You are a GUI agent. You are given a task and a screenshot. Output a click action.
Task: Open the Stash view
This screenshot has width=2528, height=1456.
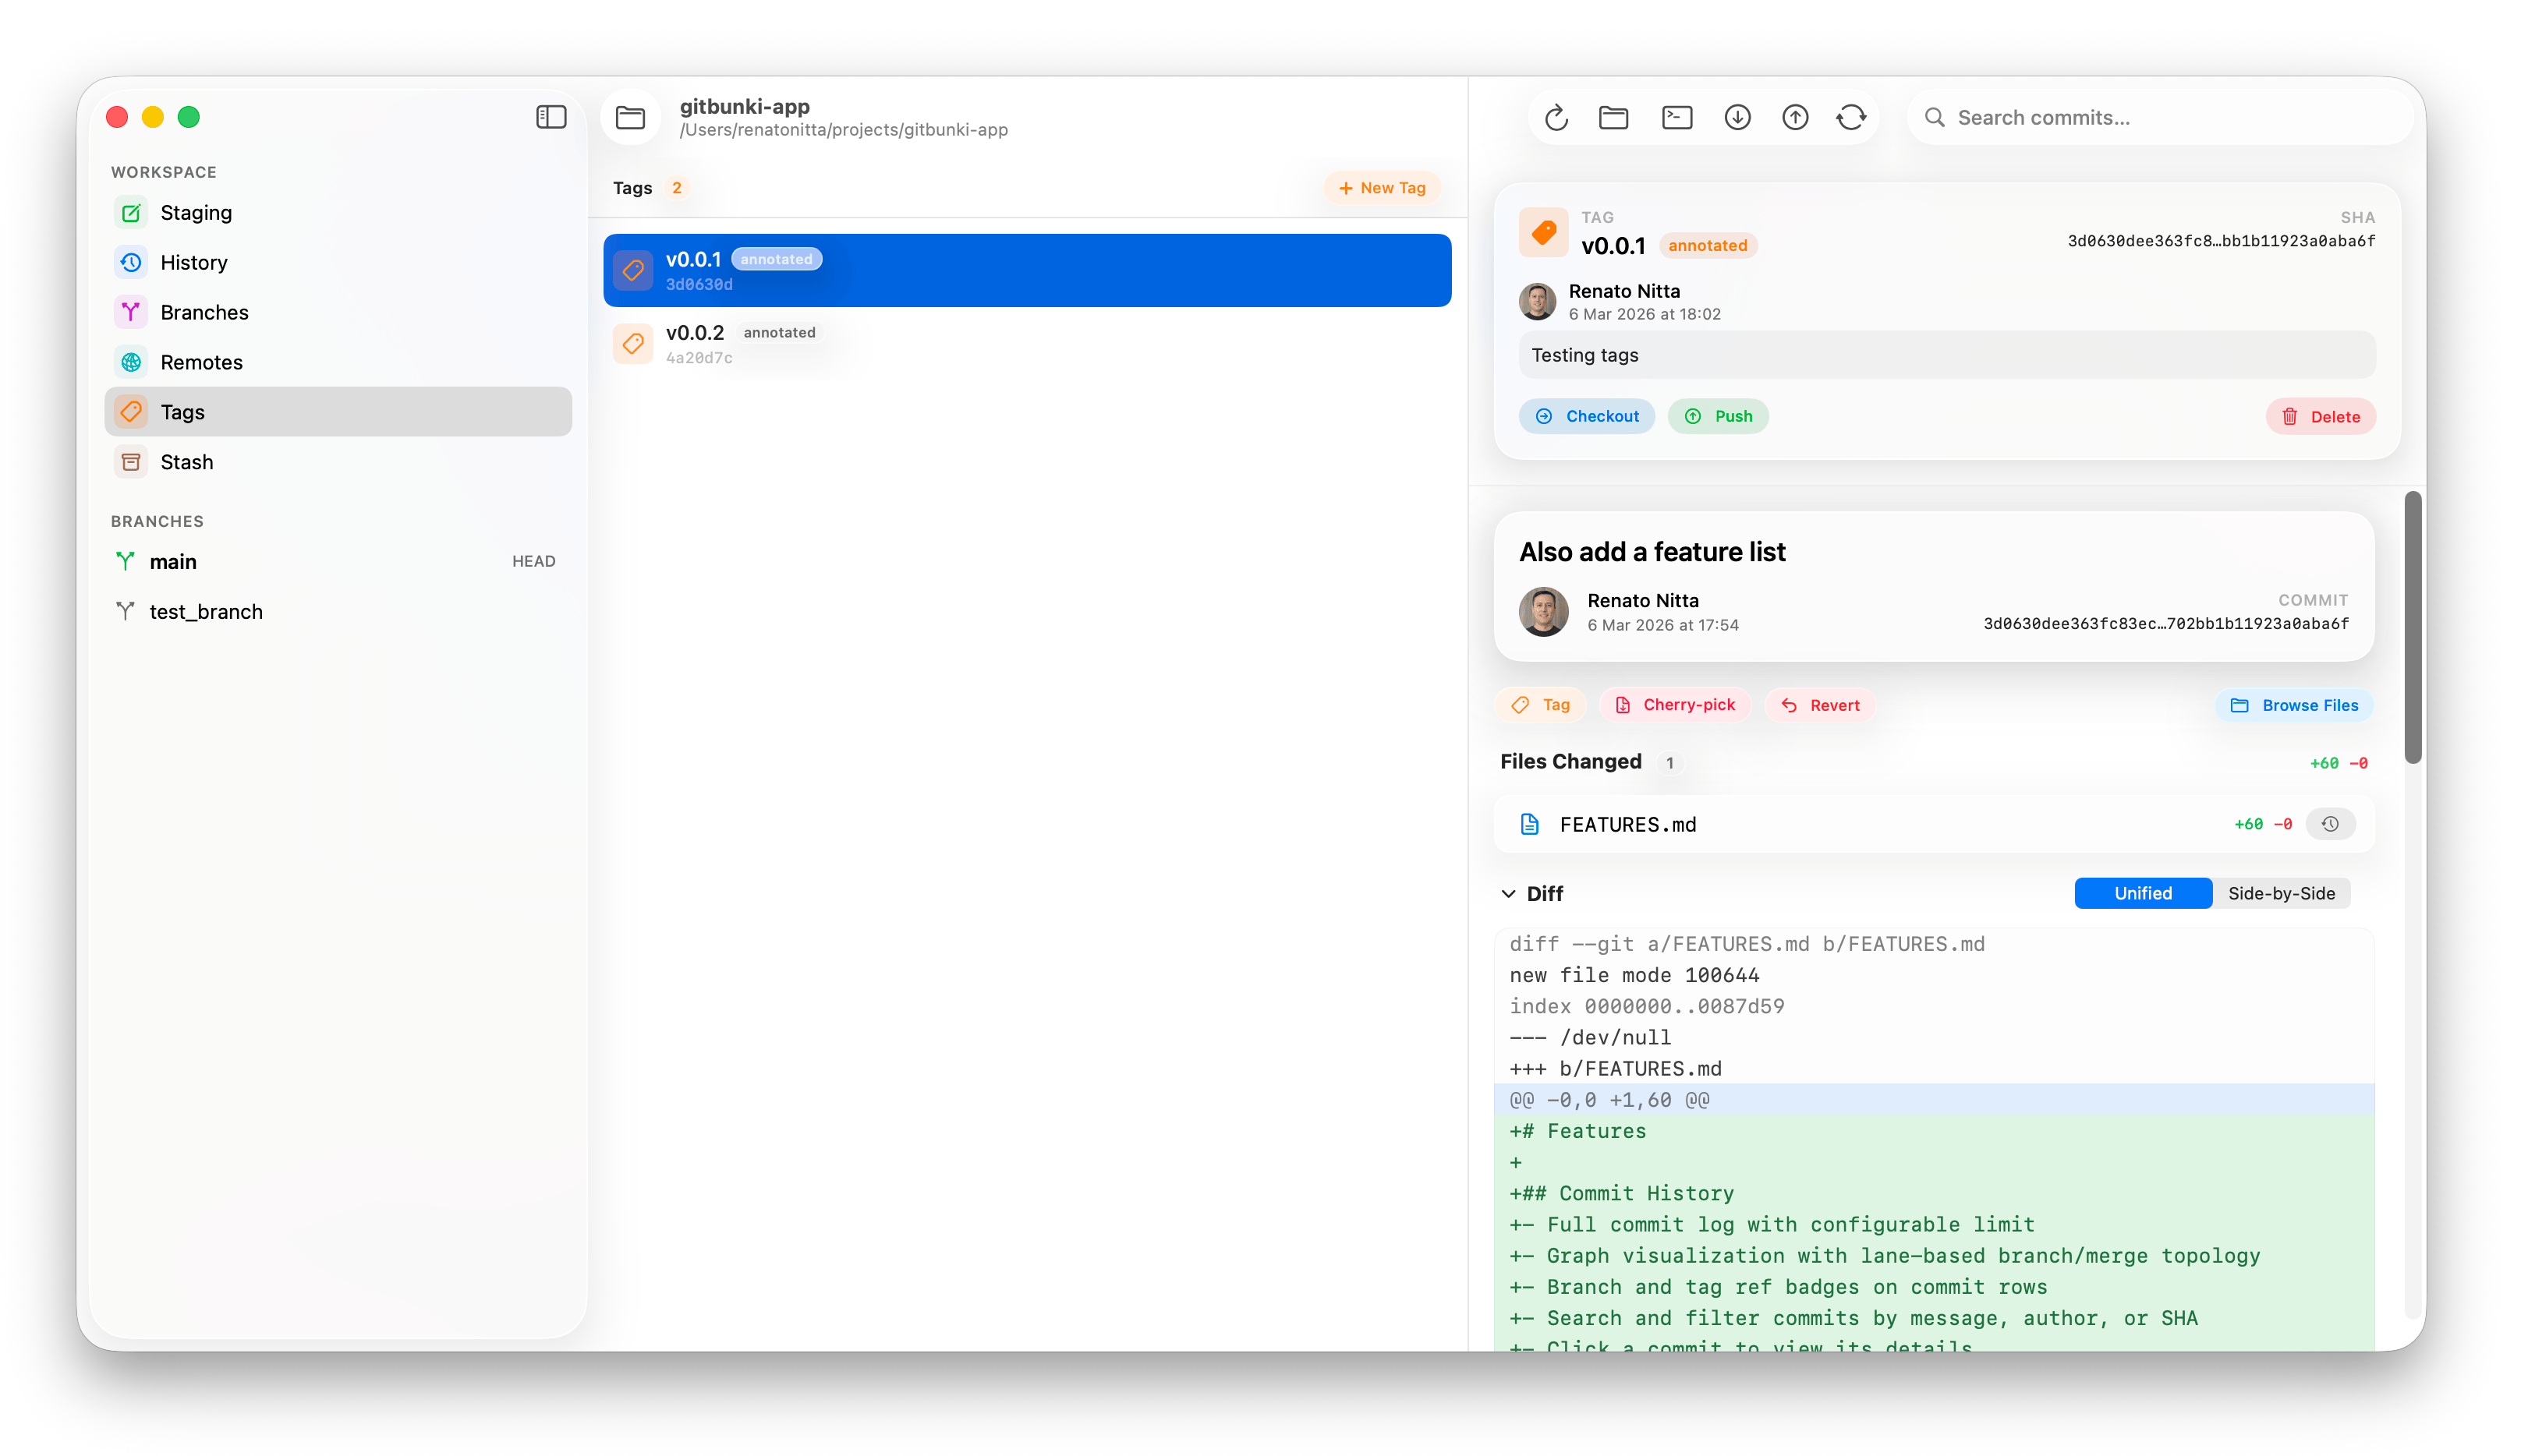click(x=338, y=463)
